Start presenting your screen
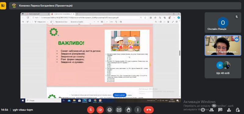 click(x=119, y=110)
